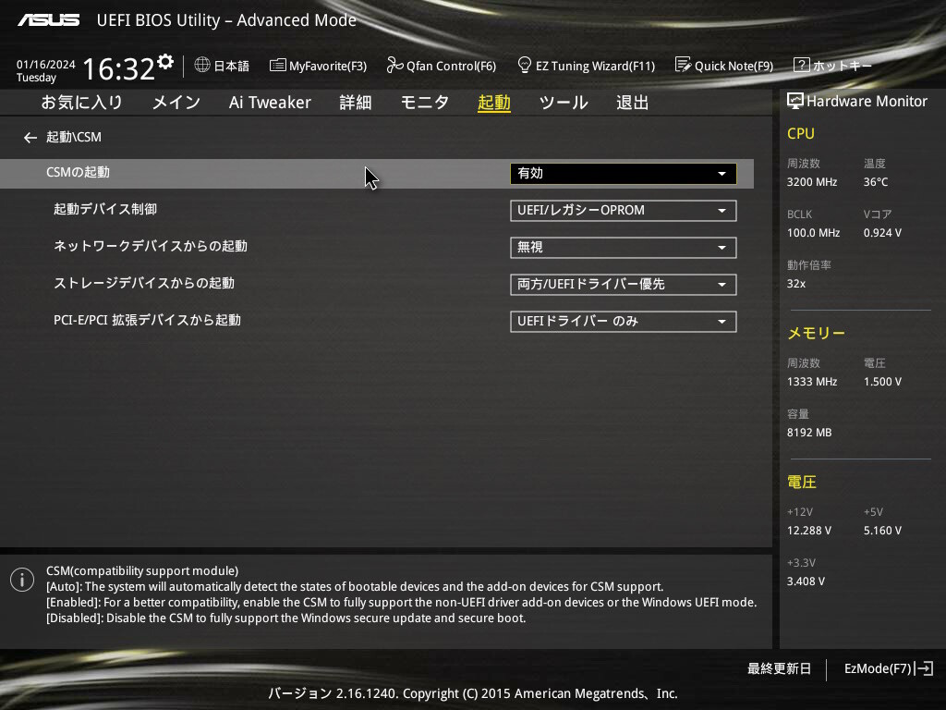Click the 電圧 section heading
Image resolution: width=946 pixels, height=710 pixels.
click(x=802, y=482)
